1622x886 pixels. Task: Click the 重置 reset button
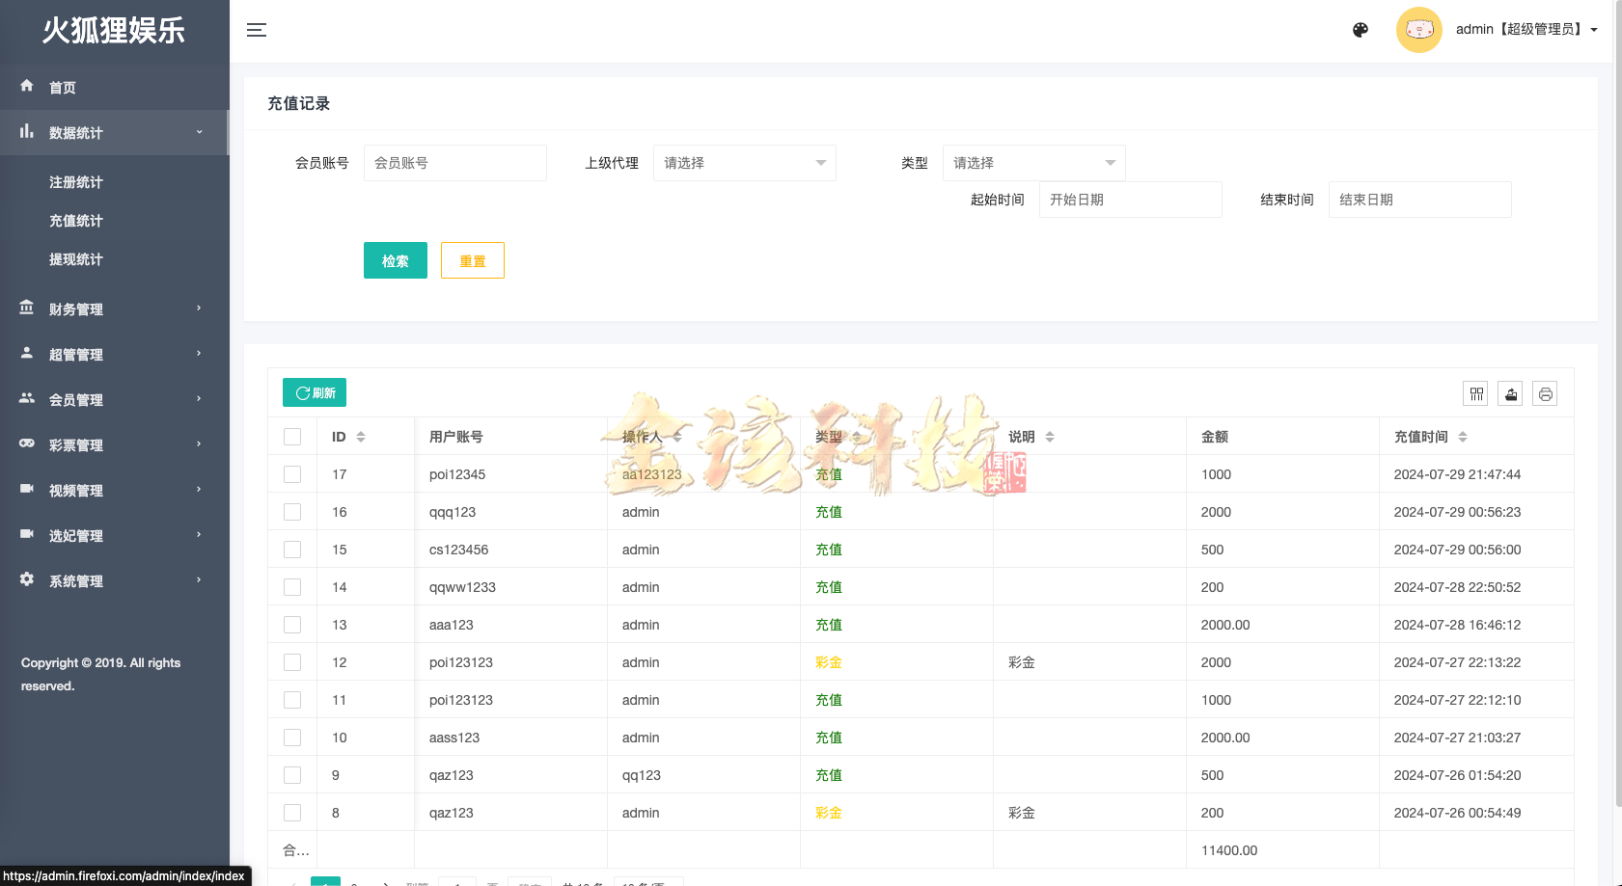(472, 259)
